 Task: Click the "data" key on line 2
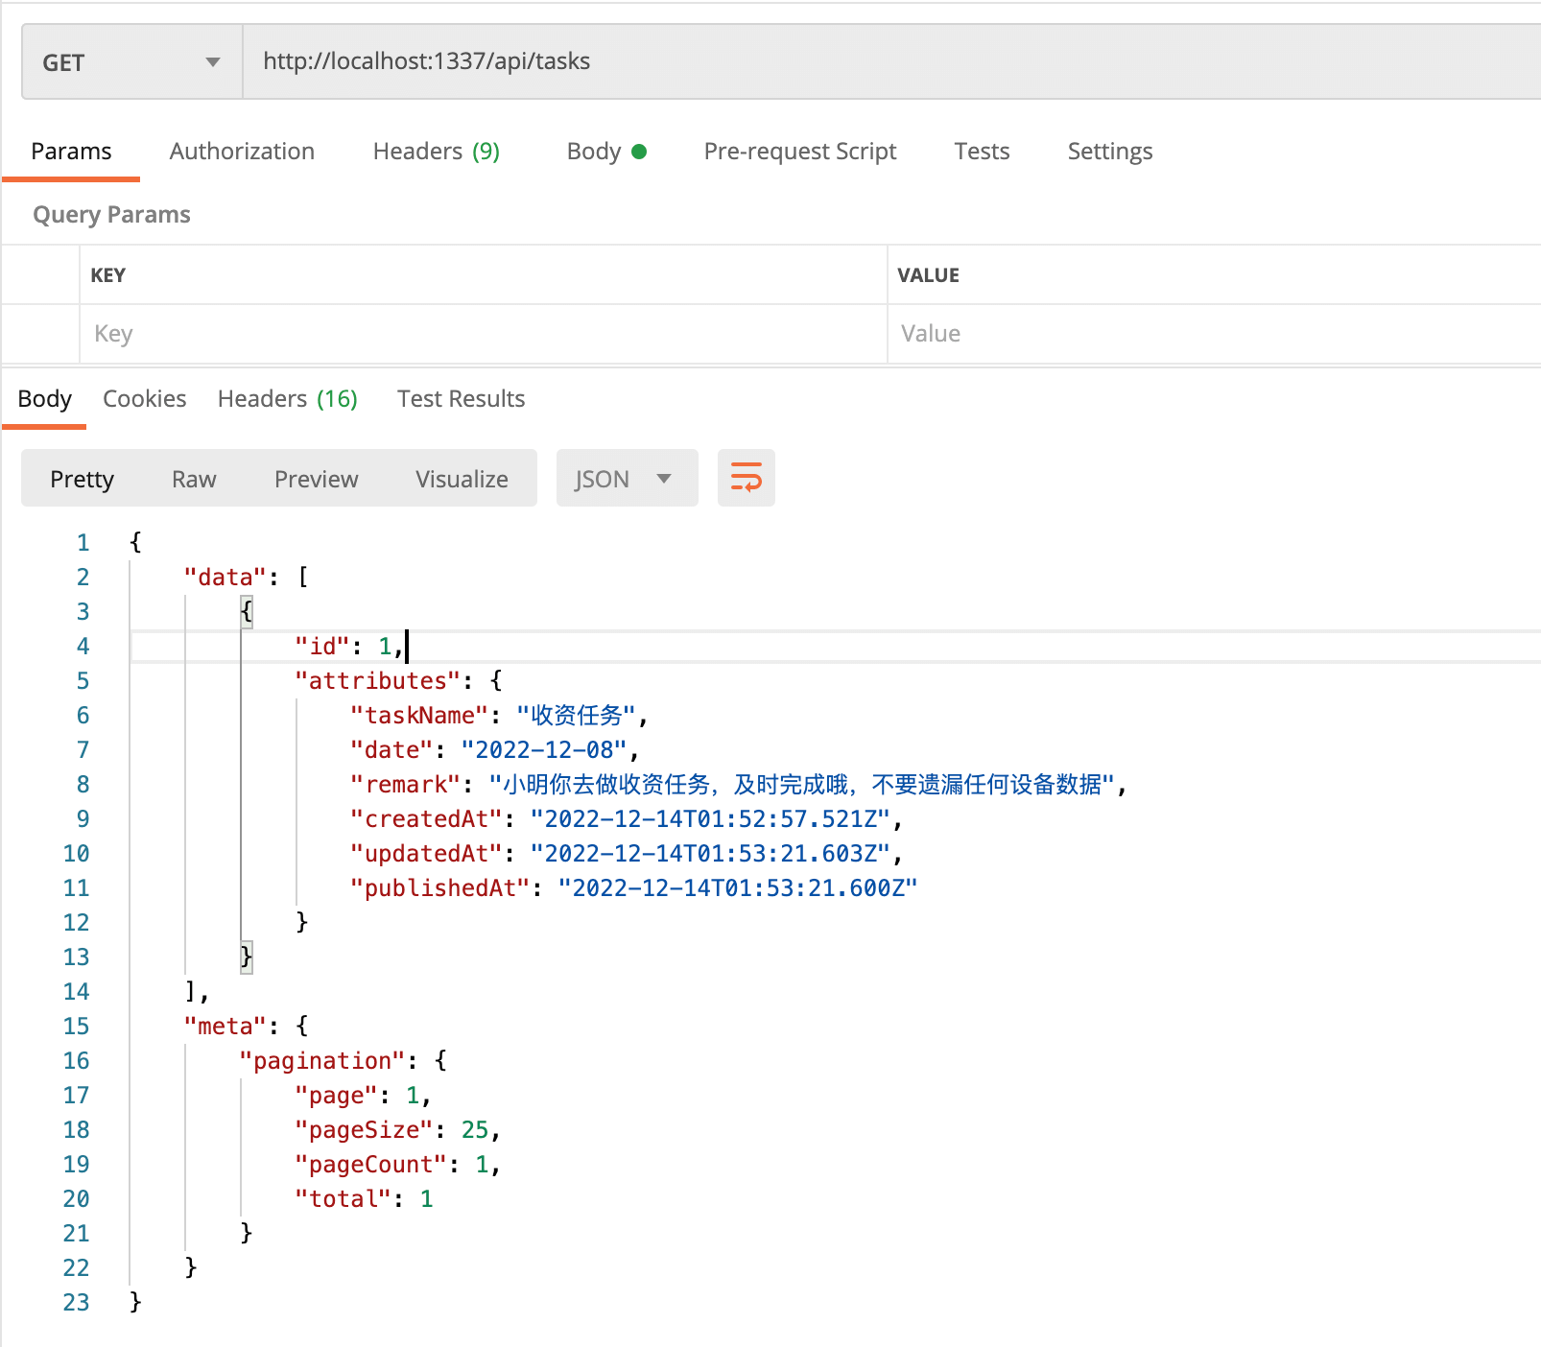pos(225,578)
